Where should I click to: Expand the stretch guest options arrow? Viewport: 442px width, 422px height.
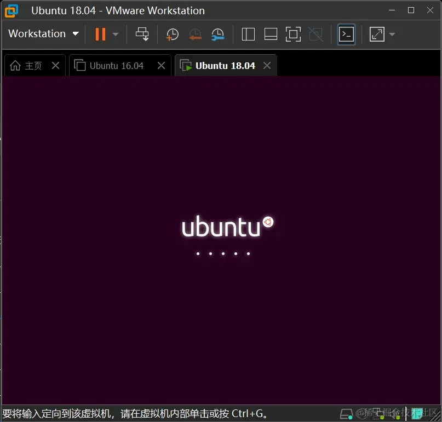[x=392, y=34]
